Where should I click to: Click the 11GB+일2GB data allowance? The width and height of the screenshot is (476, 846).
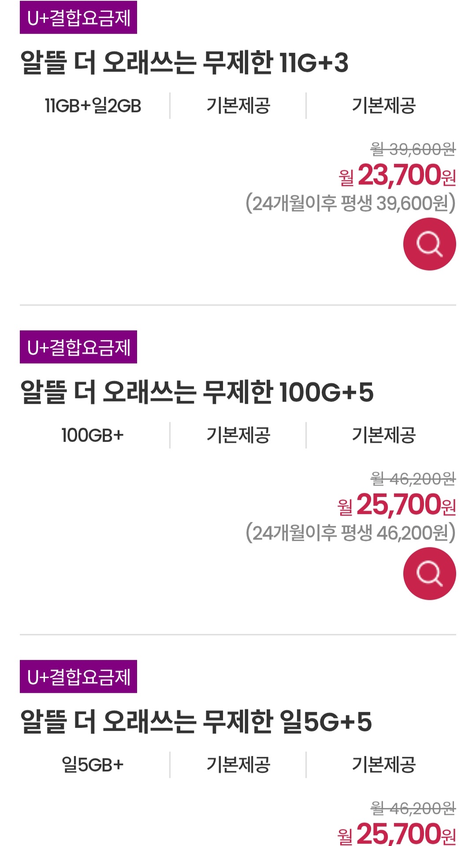pos(93,106)
